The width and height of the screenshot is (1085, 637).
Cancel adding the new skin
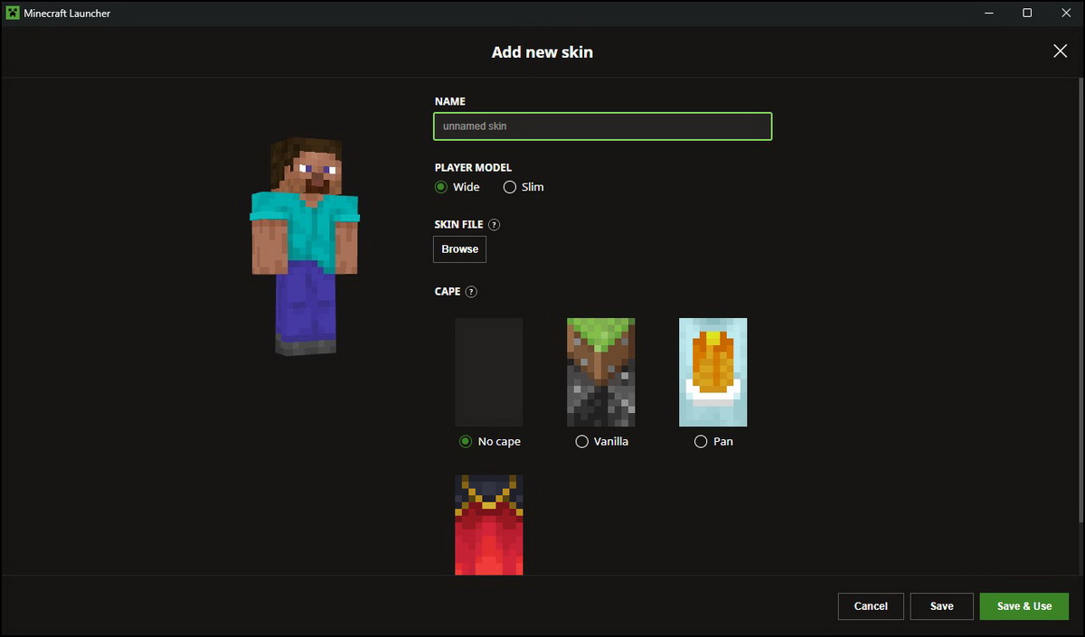coord(870,606)
